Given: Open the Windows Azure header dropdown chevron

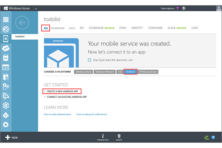Looking at the screenshot, I should pos(36,9).
